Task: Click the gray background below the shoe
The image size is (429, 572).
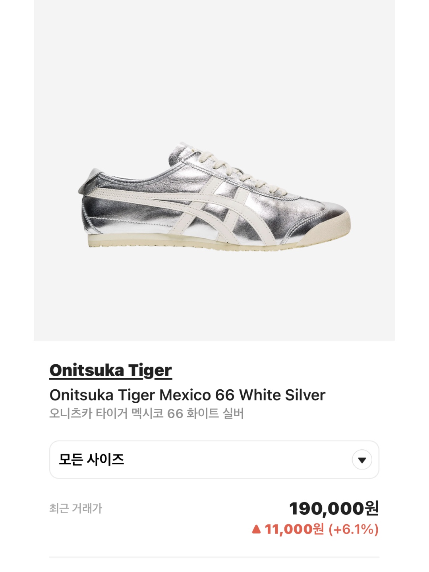Action: (x=214, y=296)
